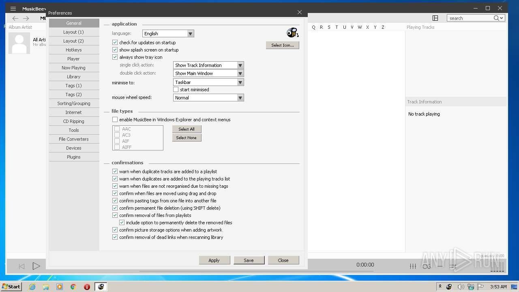Open single click action dropdown
Image resolution: width=519 pixels, height=292 pixels.
(208, 65)
